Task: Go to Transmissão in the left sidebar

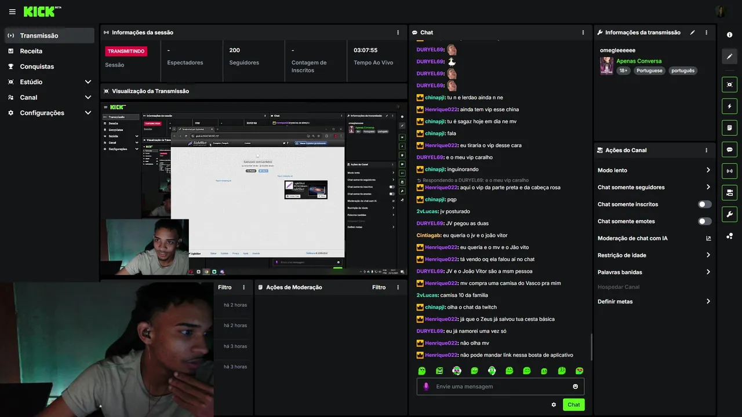Action: (x=50, y=35)
